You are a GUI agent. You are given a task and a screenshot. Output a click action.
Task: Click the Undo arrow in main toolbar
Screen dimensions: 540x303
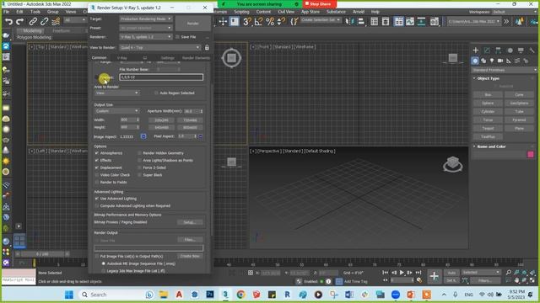(8, 22)
